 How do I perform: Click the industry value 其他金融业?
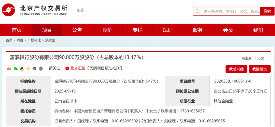point(223,101)
